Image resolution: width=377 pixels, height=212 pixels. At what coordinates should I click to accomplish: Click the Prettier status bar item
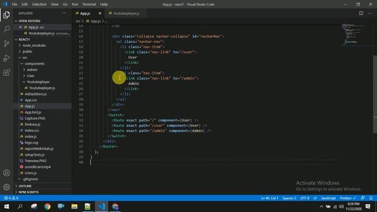pyautogui.click(x=348, y=198)
